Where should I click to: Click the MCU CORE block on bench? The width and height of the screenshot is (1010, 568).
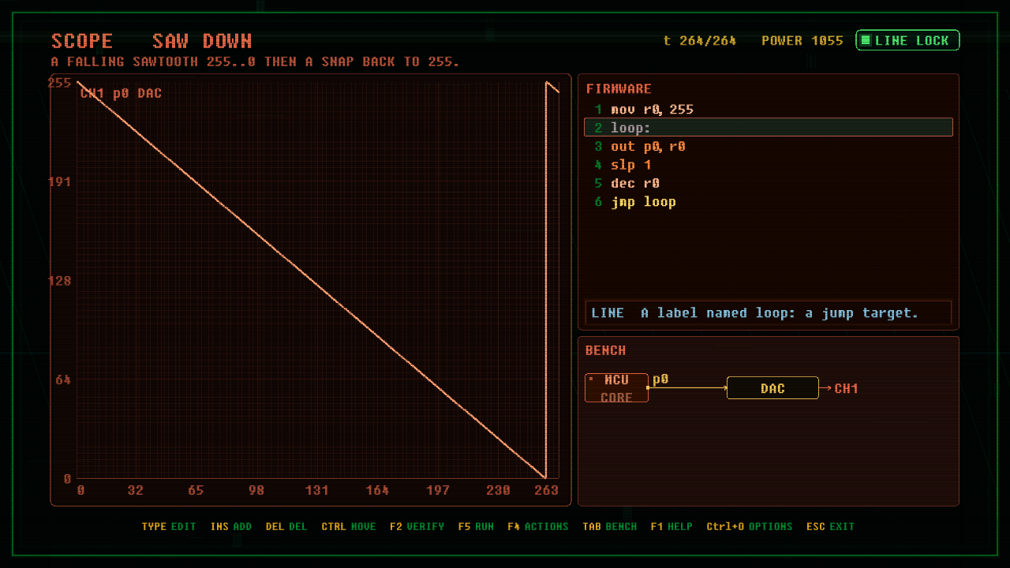pos(616,388)
